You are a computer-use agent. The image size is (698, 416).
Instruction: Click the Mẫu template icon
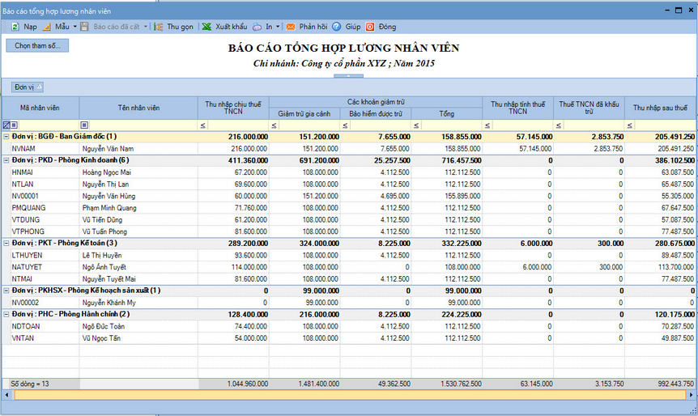point(47,27)
